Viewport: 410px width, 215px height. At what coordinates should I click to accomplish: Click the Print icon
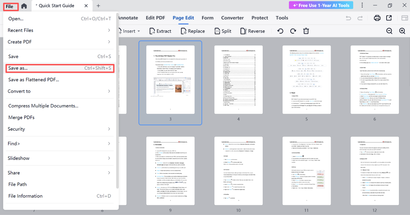click(377, 18)
